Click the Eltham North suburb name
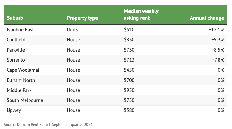Screen dimensions: 232x129 (21, 80)
